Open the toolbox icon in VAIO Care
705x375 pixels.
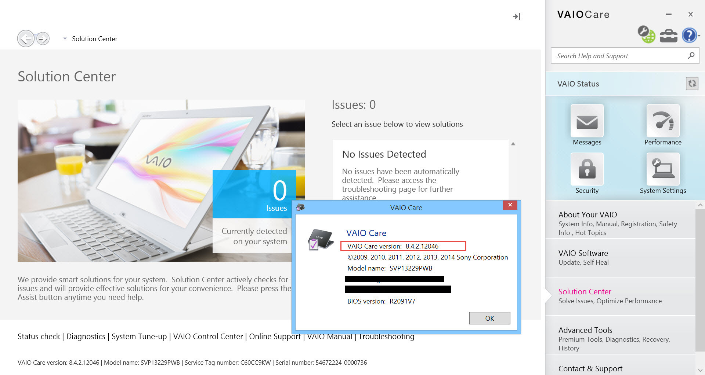(668, 36)
